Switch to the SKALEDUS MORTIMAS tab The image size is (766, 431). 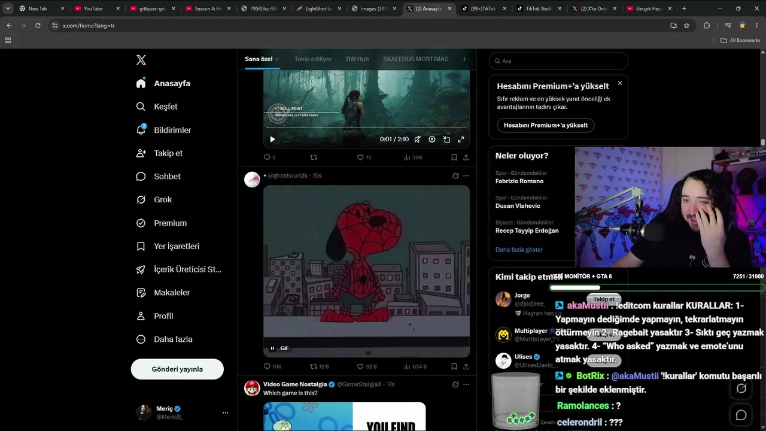tap(415, 59)
